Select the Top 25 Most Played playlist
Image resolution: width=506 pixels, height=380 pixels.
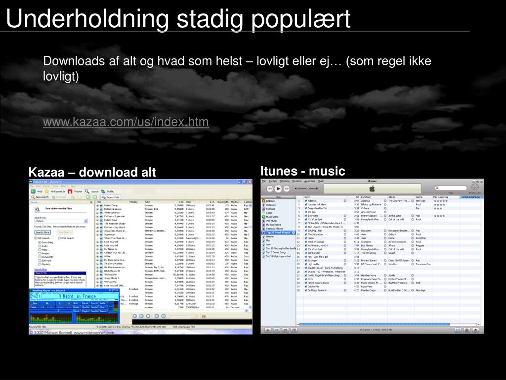[x=278, y=233]
